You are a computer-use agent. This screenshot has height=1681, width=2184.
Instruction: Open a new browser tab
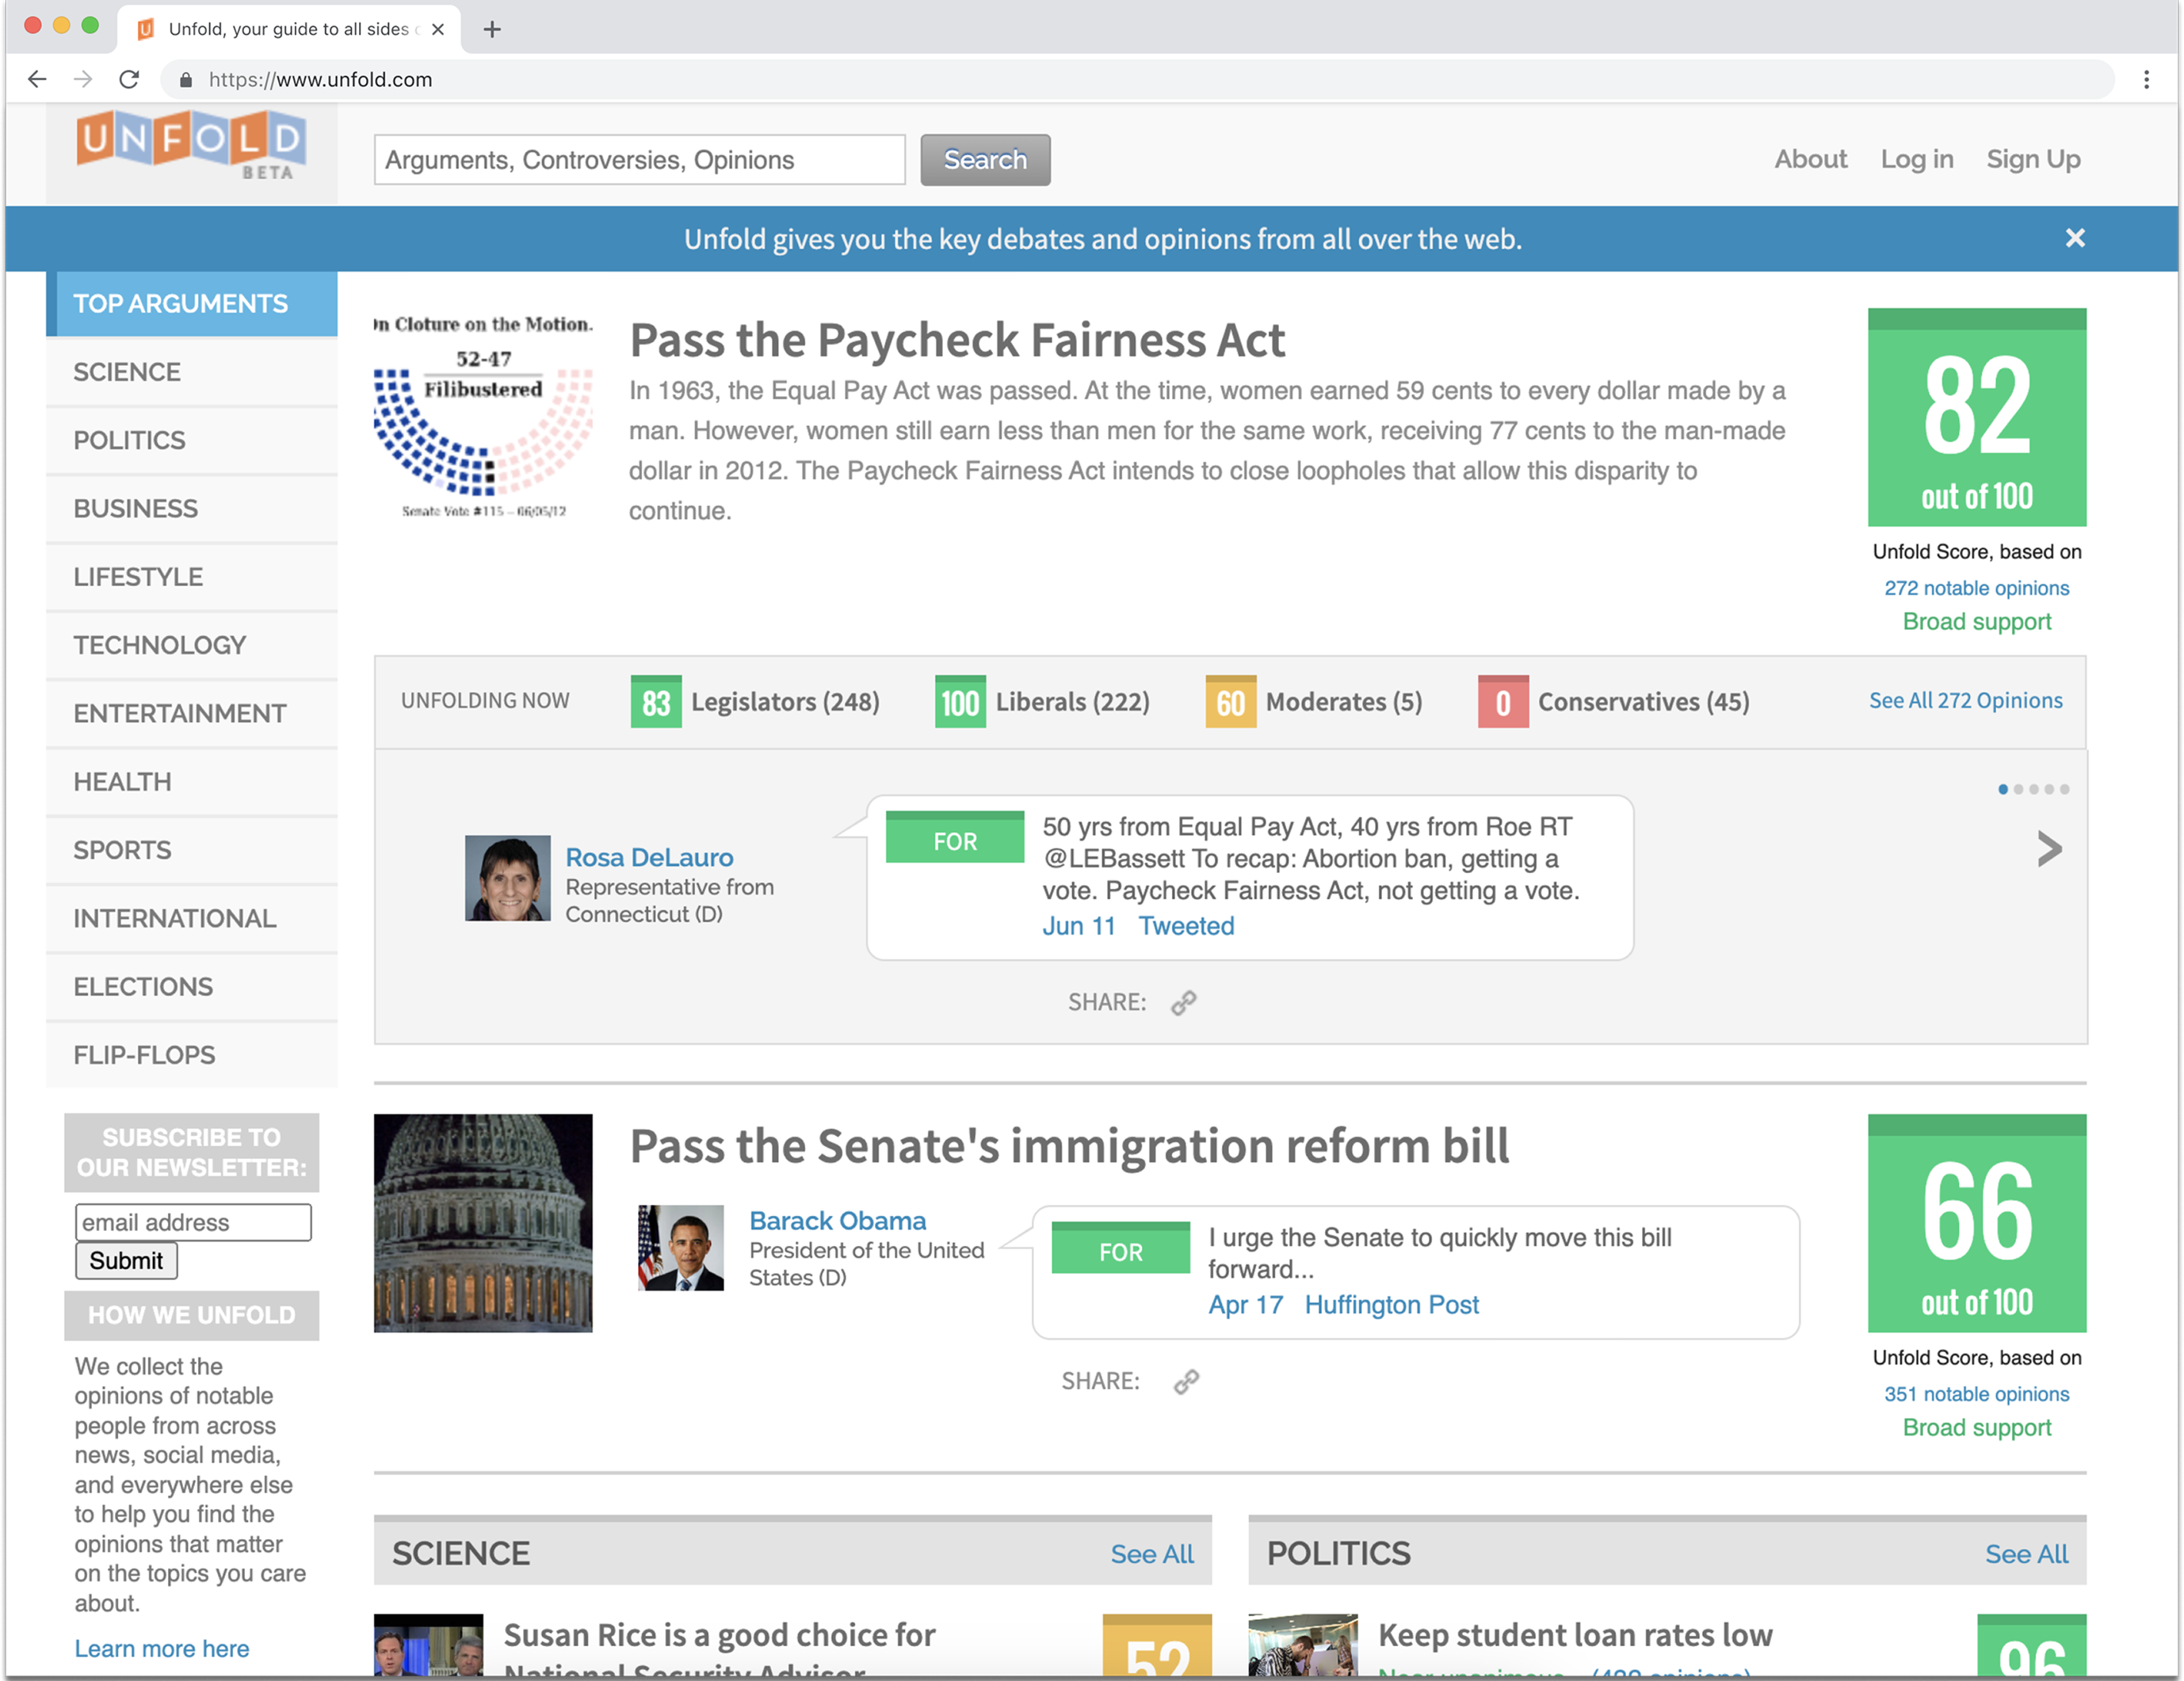492,29
